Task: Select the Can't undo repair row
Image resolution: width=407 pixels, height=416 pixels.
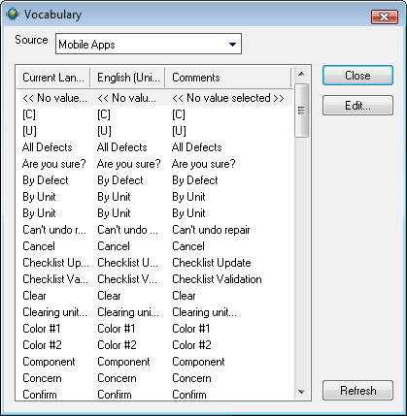Action: click(156, 230)
